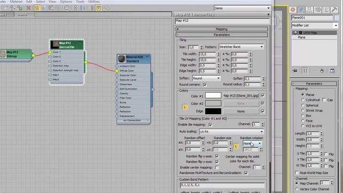The height and width of the screenshot is (193, 343).
Task: Click the yellow L lock near Random size
Action: coord(236,146)
